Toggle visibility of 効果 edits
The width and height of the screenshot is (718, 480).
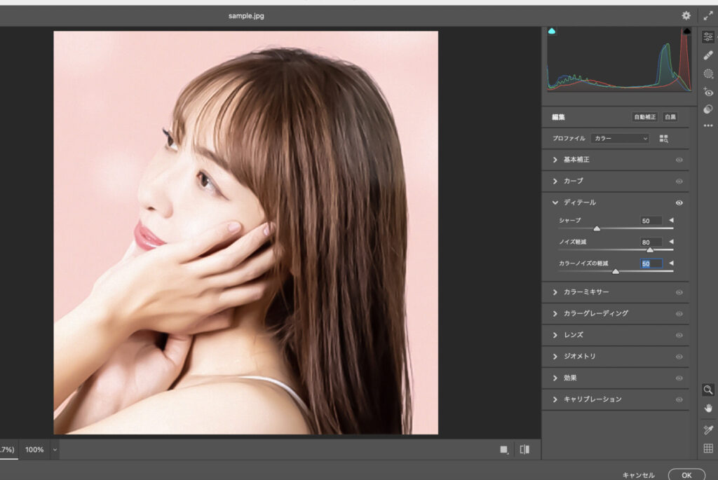click(679, 378)
